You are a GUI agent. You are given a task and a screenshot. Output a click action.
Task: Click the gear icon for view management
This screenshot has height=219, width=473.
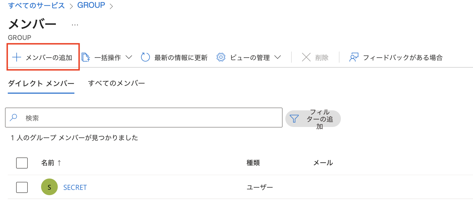[221, 57]
